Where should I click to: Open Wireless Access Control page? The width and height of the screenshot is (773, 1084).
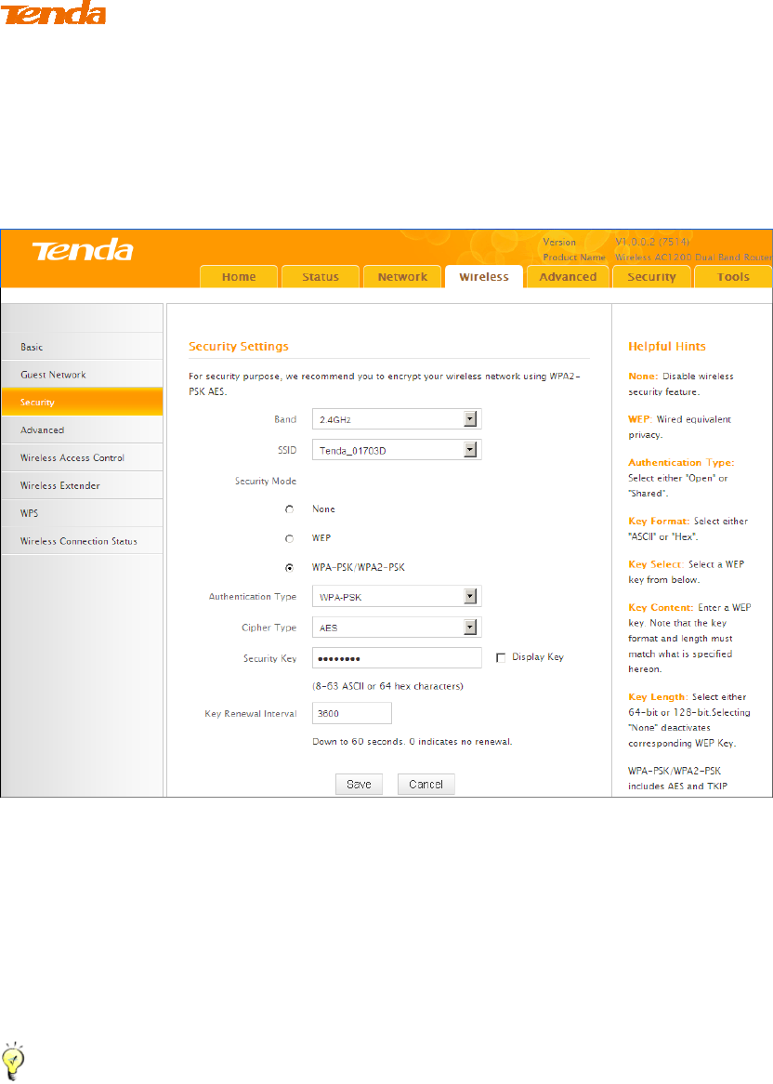tap(82, 457)
